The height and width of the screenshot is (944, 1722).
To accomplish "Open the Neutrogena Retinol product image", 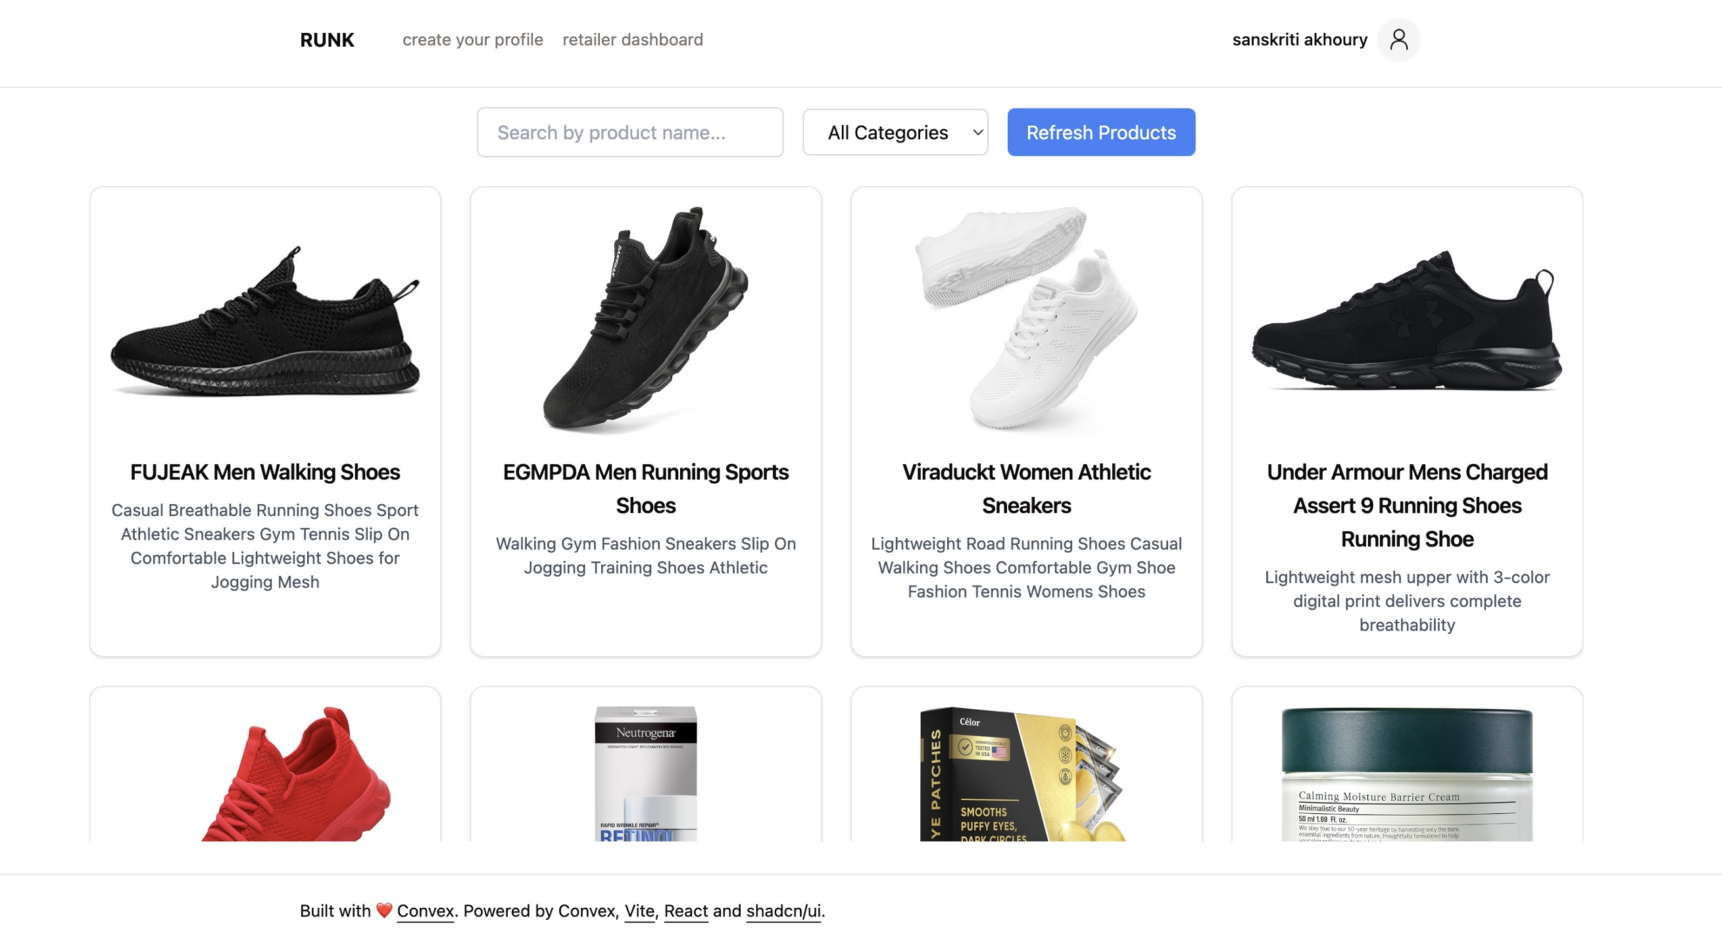I will pyautogui.click(x=646, y=774).
